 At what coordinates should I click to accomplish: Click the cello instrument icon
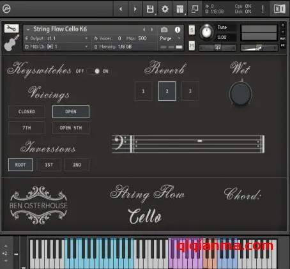point(11,43)
